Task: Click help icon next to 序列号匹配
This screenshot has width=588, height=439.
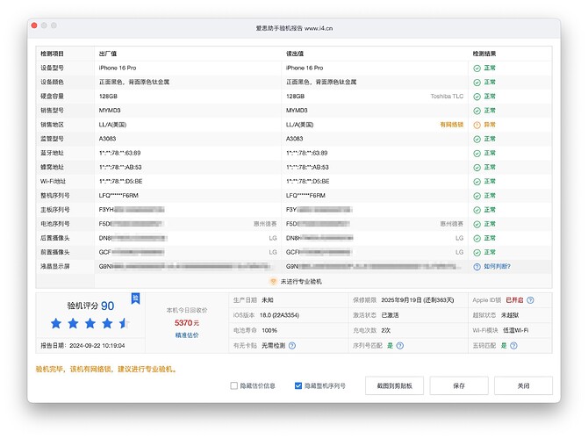Action: pyautogui.click(x=400, y=346)
